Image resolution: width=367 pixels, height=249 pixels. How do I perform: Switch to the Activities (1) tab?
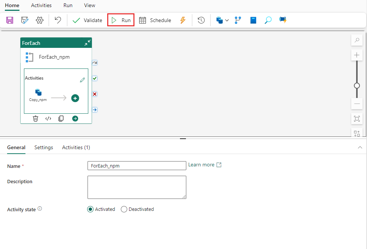point(76,147)
